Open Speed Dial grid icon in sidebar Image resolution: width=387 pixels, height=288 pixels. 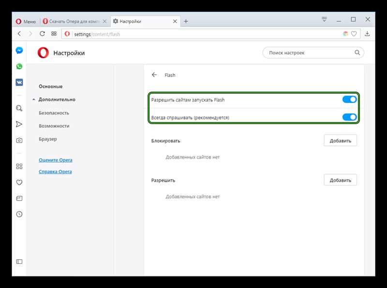tap(19, 166)
